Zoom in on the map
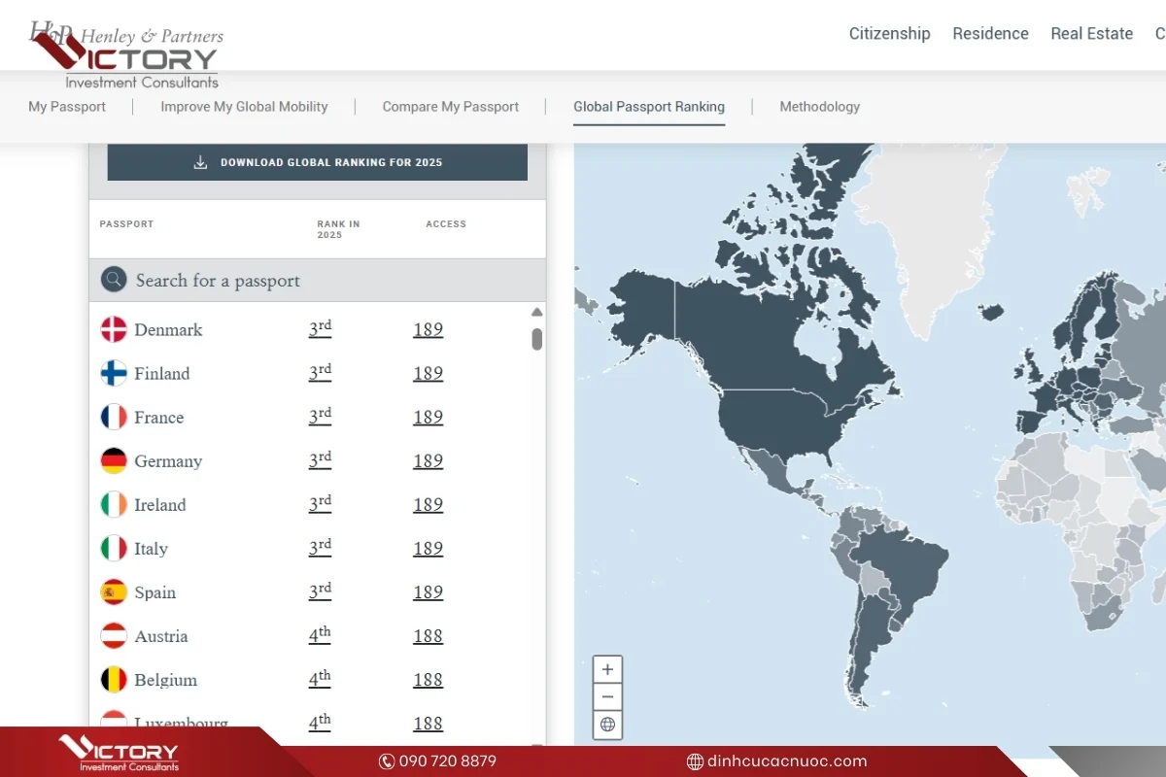This screenshot has height=777, width=1166. point(607,669)
